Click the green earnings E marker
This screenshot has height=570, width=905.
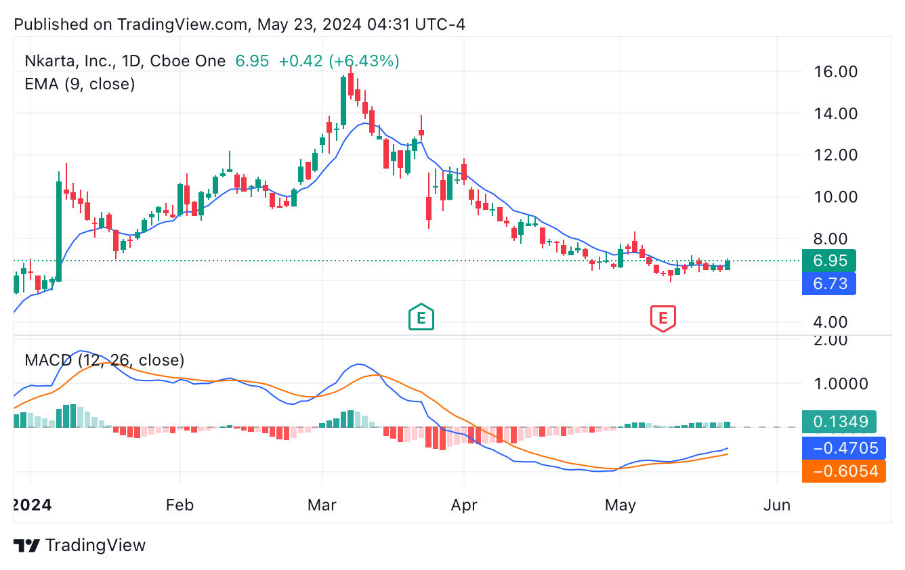[x=421, y=317]
